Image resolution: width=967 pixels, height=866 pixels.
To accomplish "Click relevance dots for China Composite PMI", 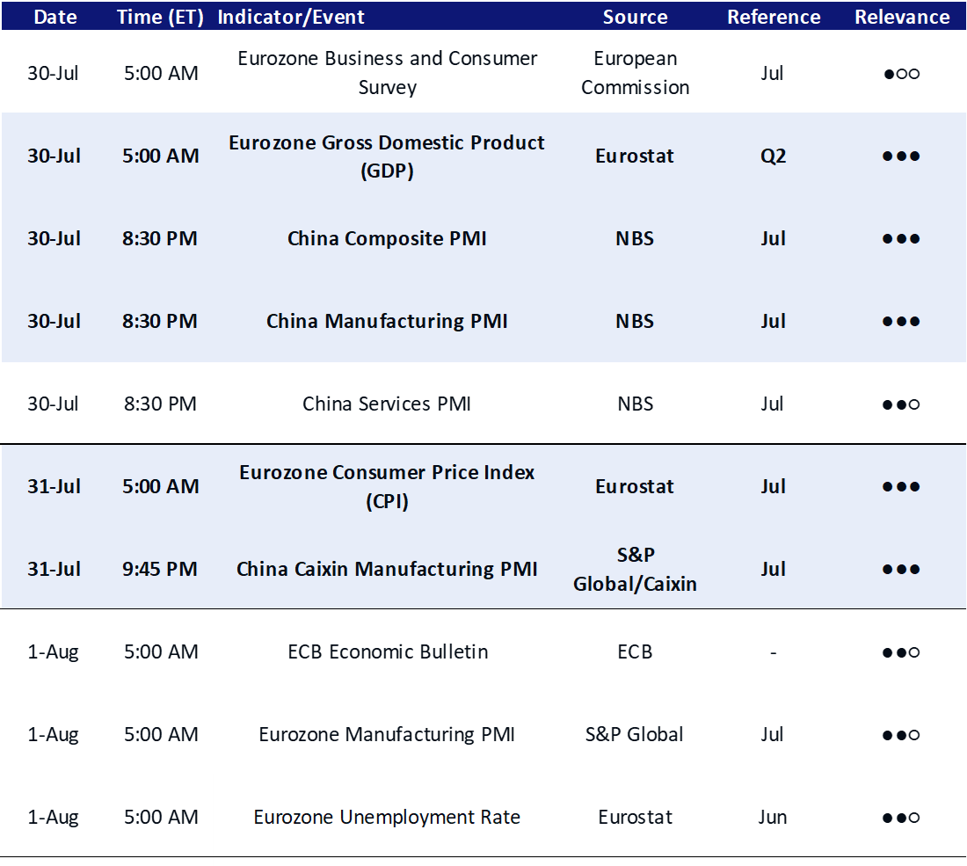I will click(902, 239).
